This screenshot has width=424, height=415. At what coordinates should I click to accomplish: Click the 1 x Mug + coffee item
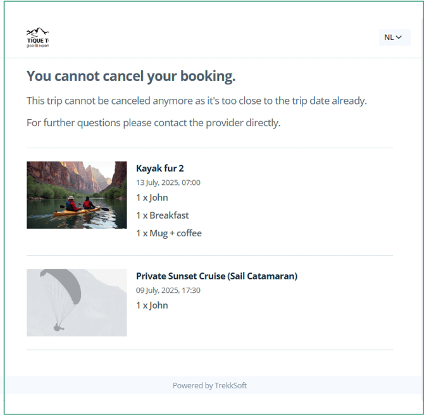point(169,233)
